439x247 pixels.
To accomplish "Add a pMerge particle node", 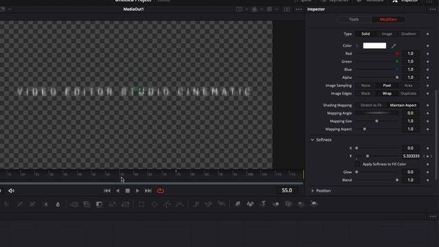I will point(209,204).
